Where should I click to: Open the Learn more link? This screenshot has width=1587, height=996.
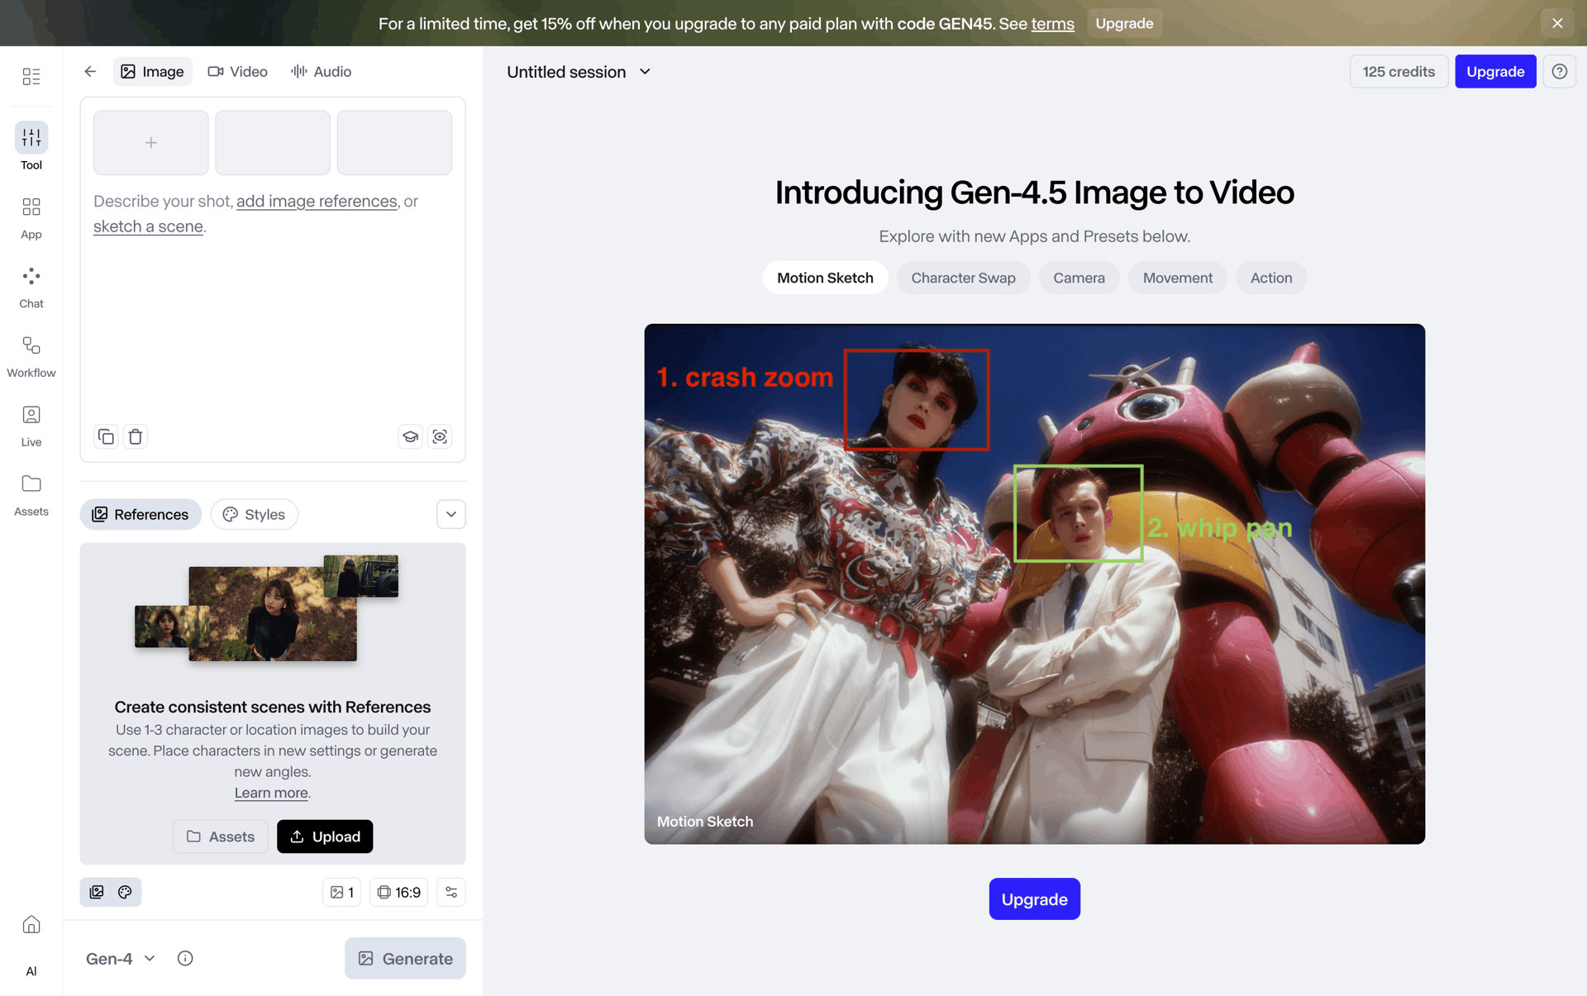[271, 793]
